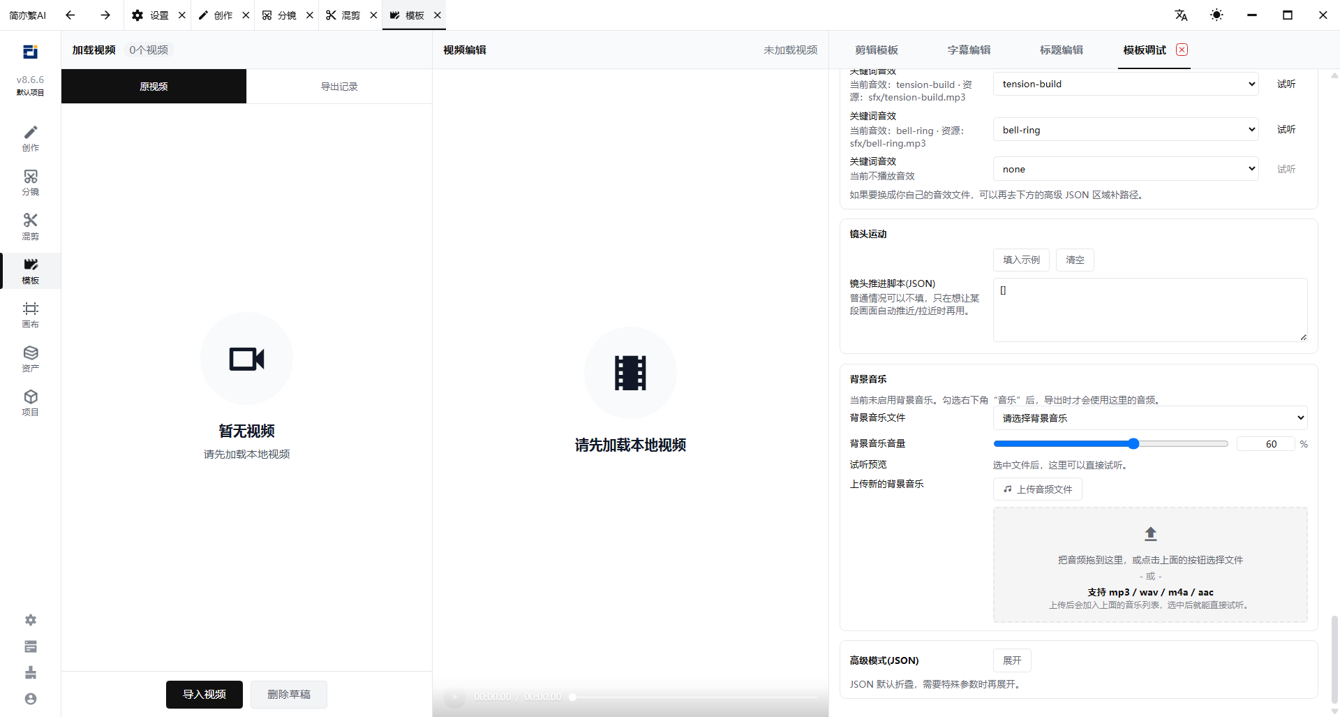
Task: Switch to the 标题编辑 tab
Action: tap(1062, 50)
